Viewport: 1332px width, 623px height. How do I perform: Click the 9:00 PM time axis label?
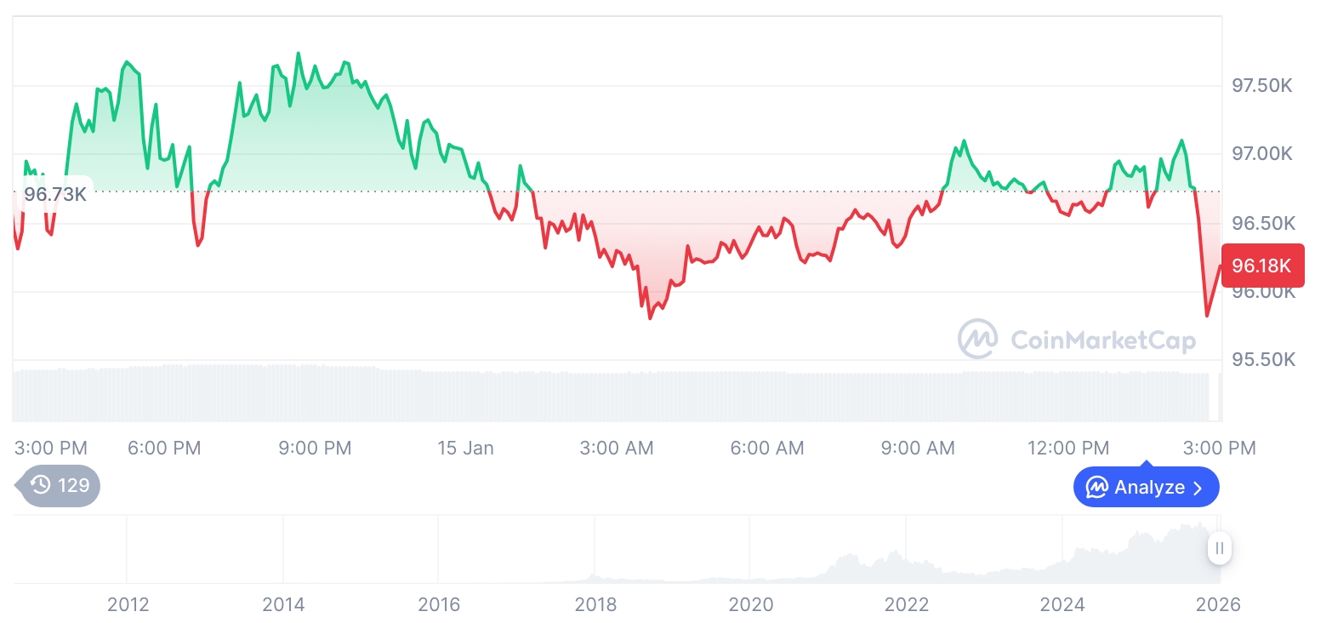(x=315, y=448)
